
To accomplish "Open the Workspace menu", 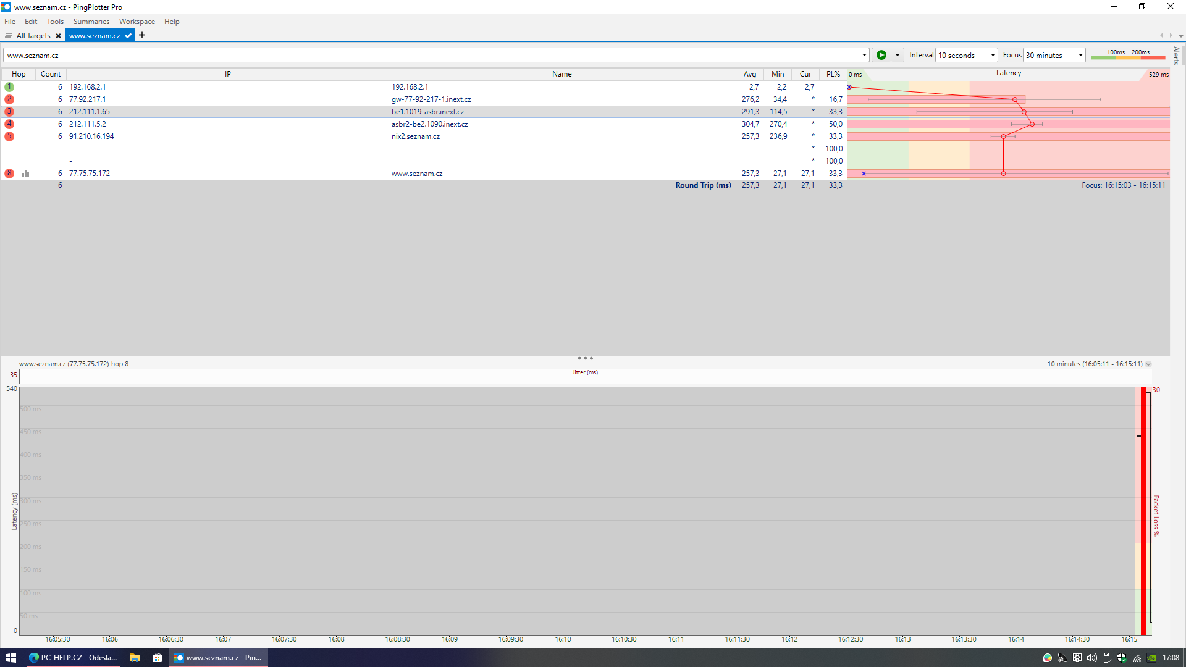I will point(137,22).
